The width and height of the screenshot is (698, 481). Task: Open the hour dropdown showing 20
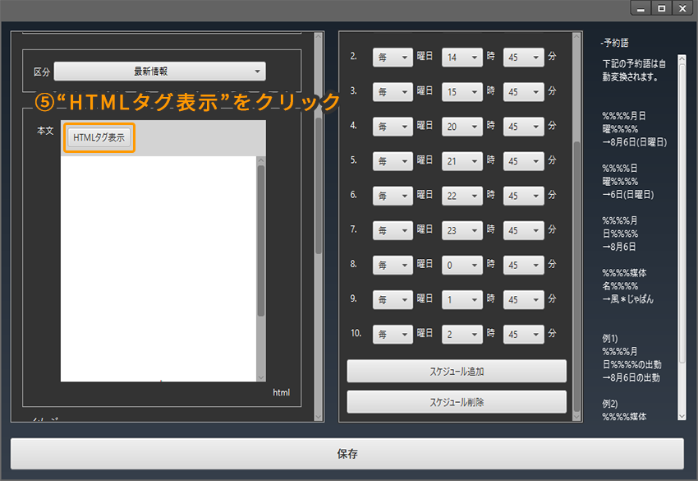point(462,127)
